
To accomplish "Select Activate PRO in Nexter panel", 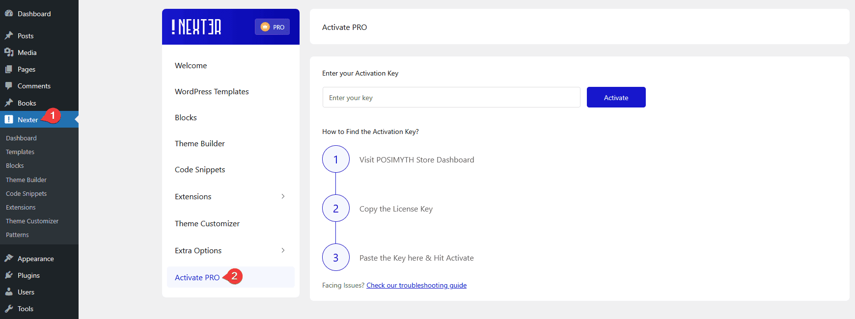I will pyautogui.click(x=231, y=277).
